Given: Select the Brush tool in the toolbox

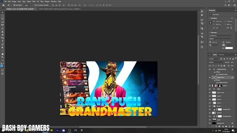Looking at the screenshot, I should [x=3, y=28].
